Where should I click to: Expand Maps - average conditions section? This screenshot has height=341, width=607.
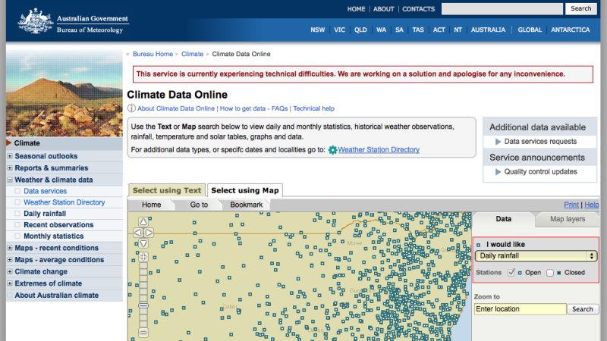(x=10, y=260)
